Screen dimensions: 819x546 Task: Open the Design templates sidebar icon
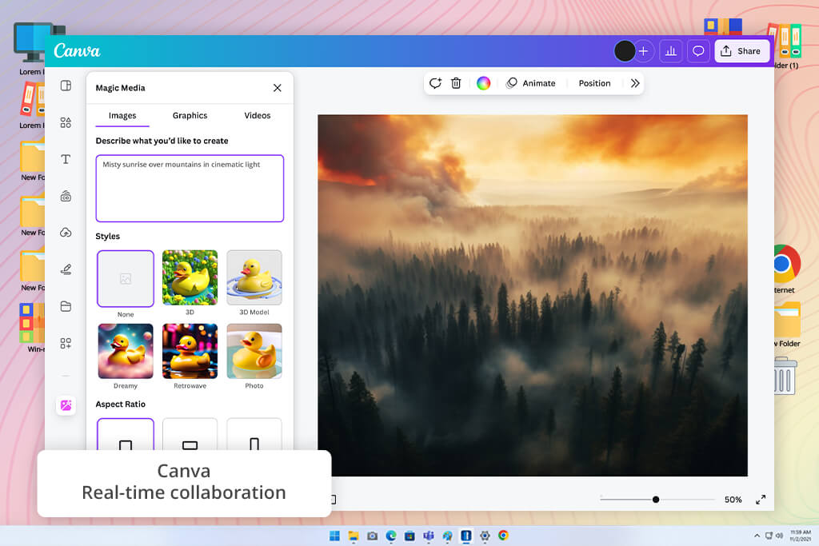coord(66,86)
